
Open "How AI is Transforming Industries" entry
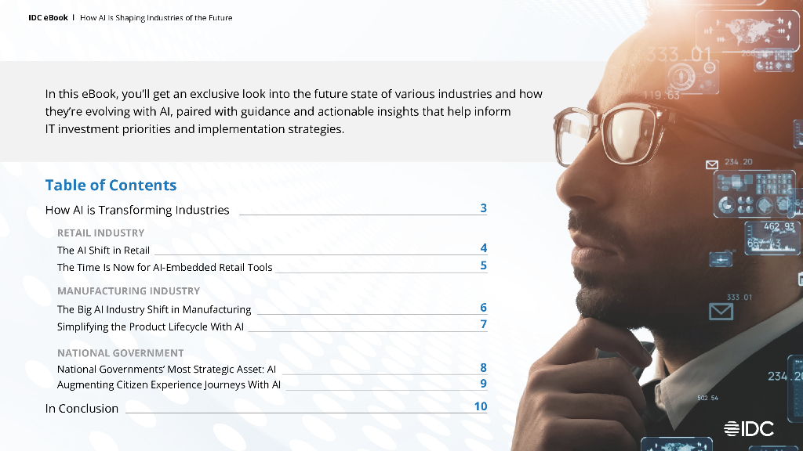tap(137, 210)
